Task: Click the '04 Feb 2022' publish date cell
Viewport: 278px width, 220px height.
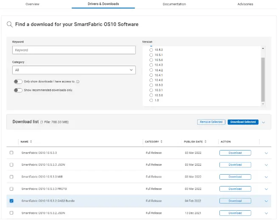Action: [193, 201]
